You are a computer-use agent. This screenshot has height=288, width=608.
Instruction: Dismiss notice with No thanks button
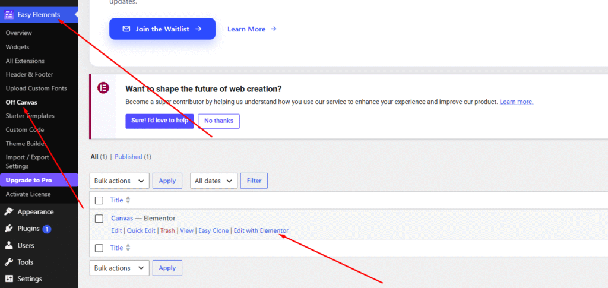point(218,121)
